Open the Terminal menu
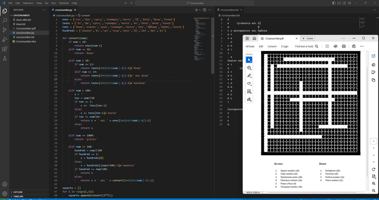Viewport: 379px width, 200px height. (x=64, y=3)
